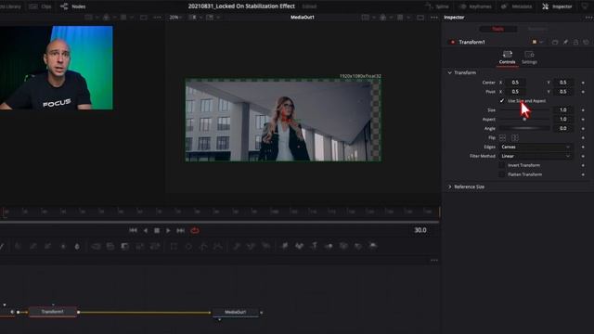Screen dimensions: 594x334
Task: Open the Metadata panel
Action: point(516,6)
